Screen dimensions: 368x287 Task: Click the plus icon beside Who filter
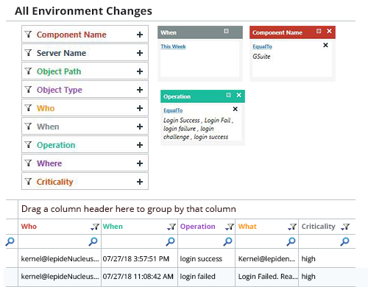pyautogui.click(x=140, y=108)
